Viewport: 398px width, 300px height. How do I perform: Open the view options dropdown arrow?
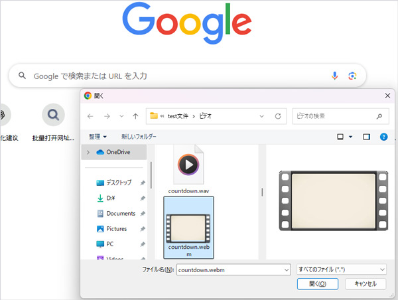(x=350, y=137)
